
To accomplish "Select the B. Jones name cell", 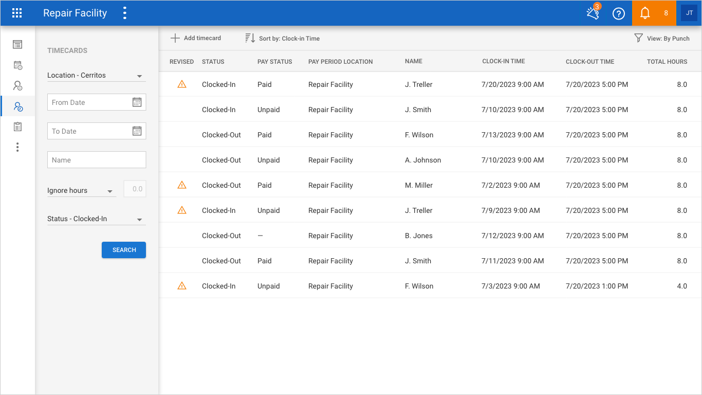I will pyautogui.click(x=419, y=236).
